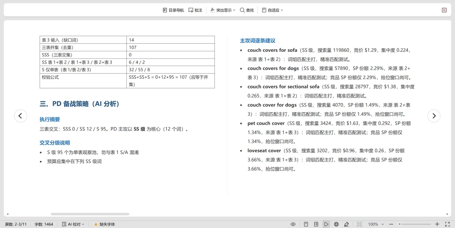
Task: Select the reading mode play icon
Action: click(x=326, y=224)
